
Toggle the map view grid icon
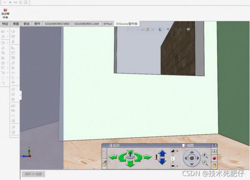click(x=214, y=151)
